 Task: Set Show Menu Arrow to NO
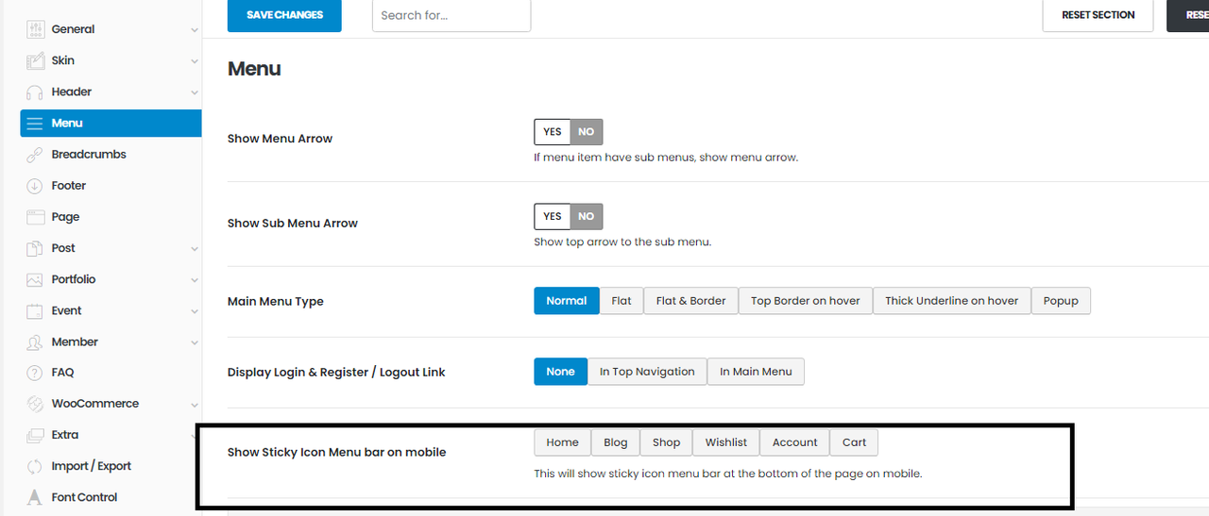[587, 132]
